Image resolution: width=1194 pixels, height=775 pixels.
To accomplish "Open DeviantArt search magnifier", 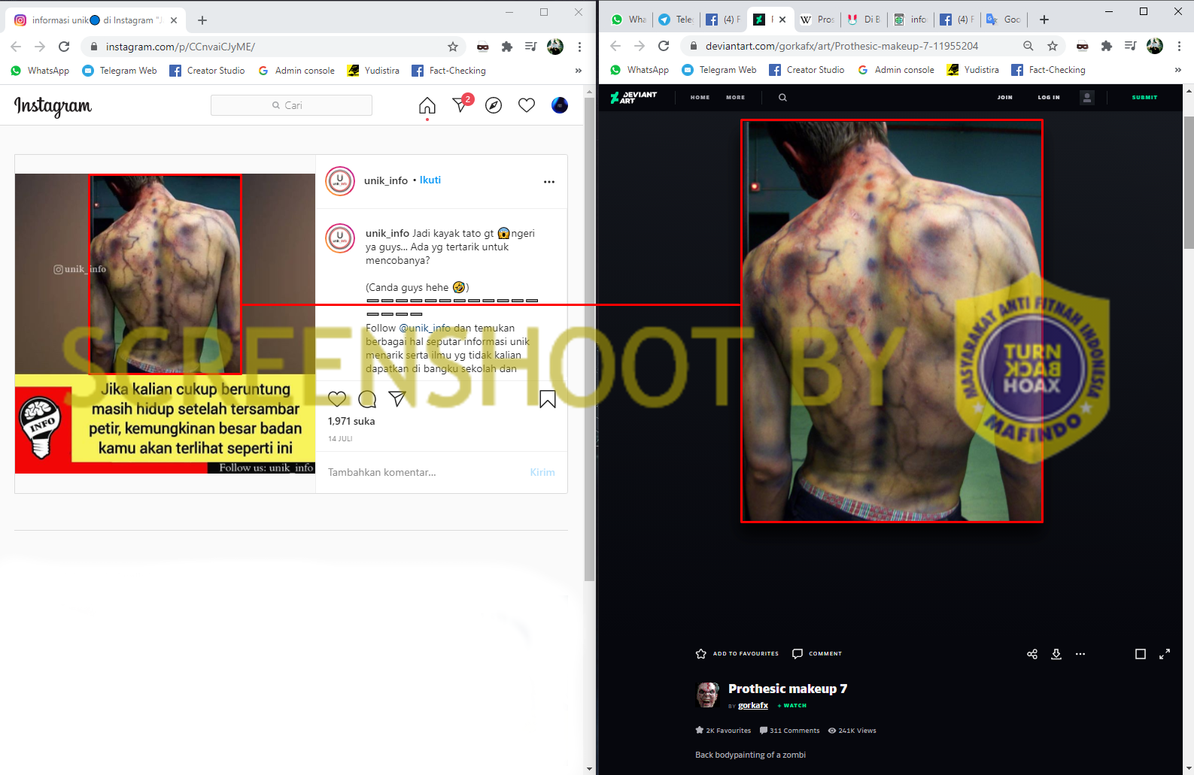I will (782, 97).
